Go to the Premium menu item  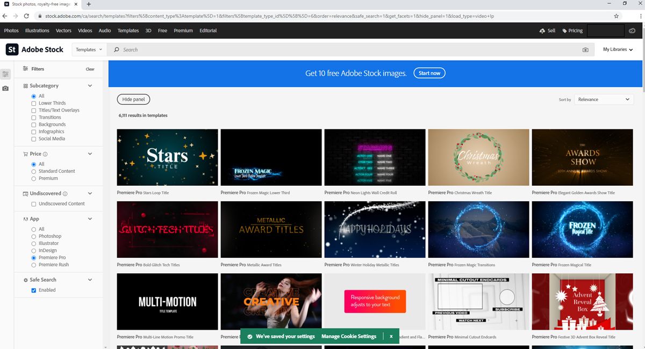click(183, 31)
